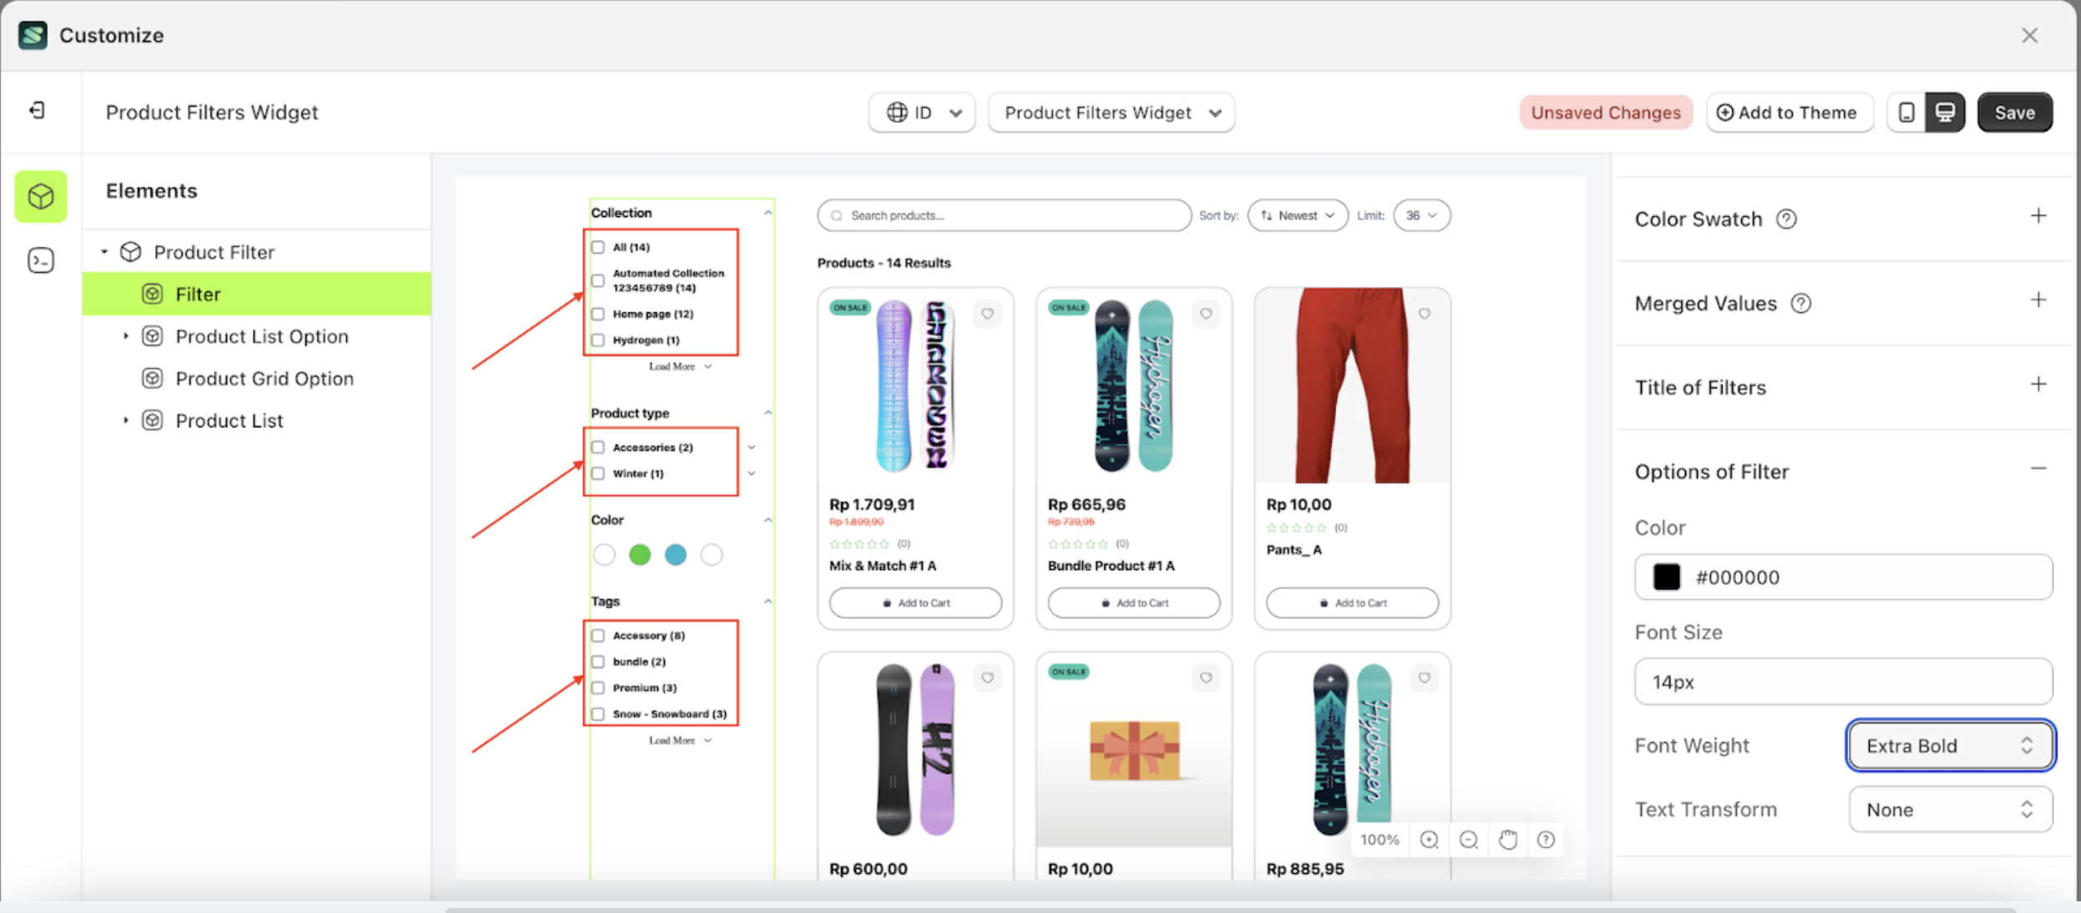Open the ID language dropdown
Viewport: 2081px width, 913px height.
pos(922,113)
